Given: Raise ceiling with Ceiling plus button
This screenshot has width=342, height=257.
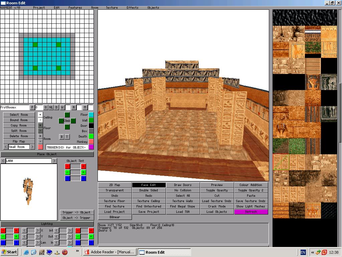Looking at the screenshot, I should click(x=40, y=114).
